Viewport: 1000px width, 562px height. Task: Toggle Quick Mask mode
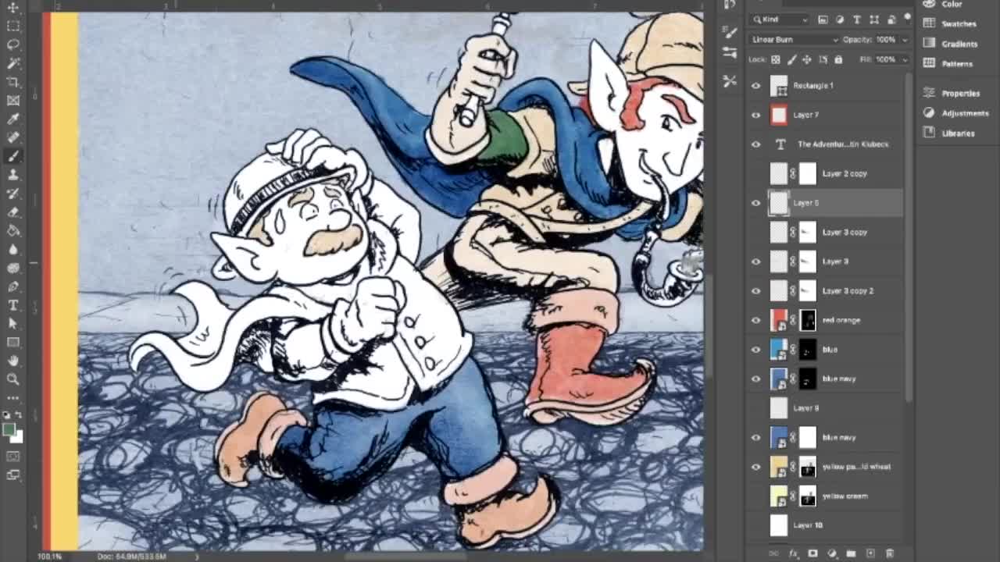[x=13, y=456]
